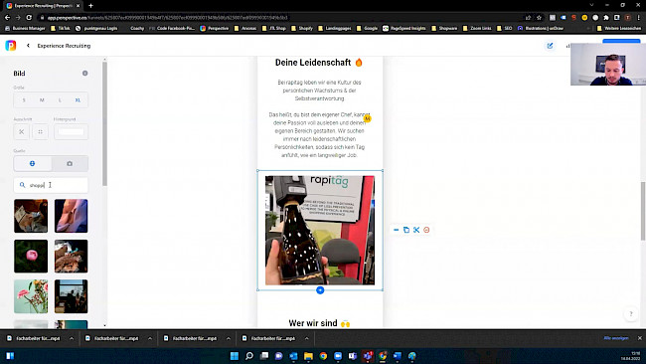Open a new browser tab with the plus
Image resolution: width=646 pixels, height=364 pixels.
pyautogui.click(x=90, y=5)
